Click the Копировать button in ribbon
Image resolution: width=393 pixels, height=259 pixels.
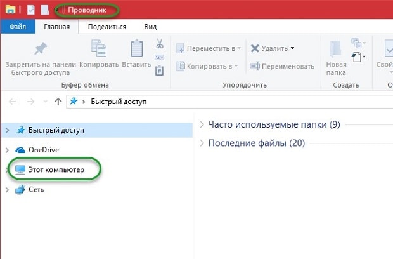(x=99, y=54)
